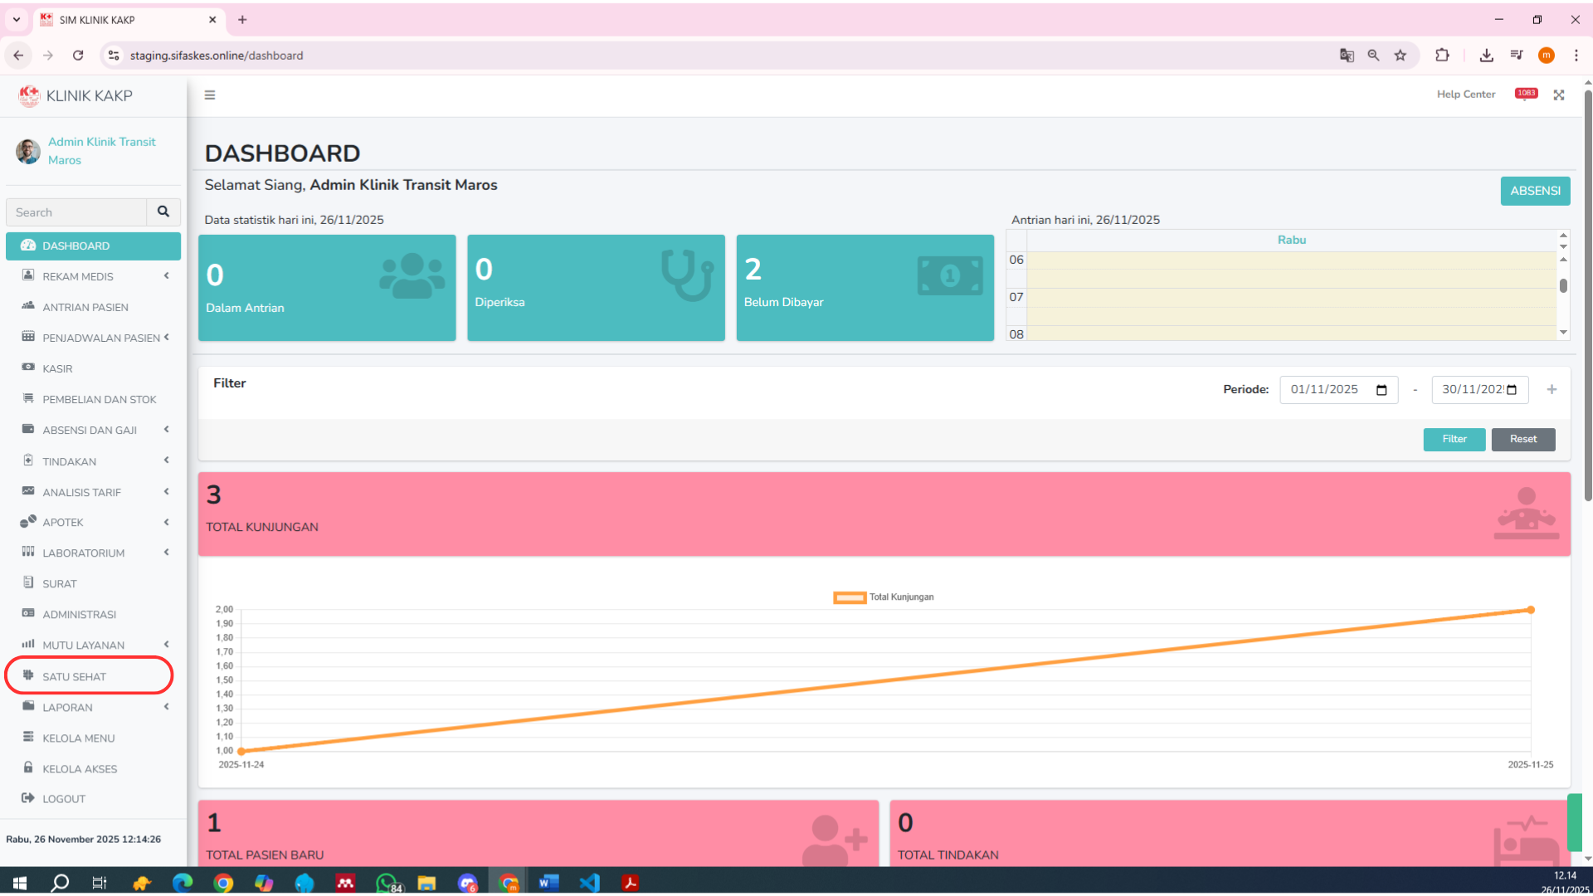Click the search magnifier icon in sidebar
This screenshot has height=896, width=1593.
click(x=163, y=212)
